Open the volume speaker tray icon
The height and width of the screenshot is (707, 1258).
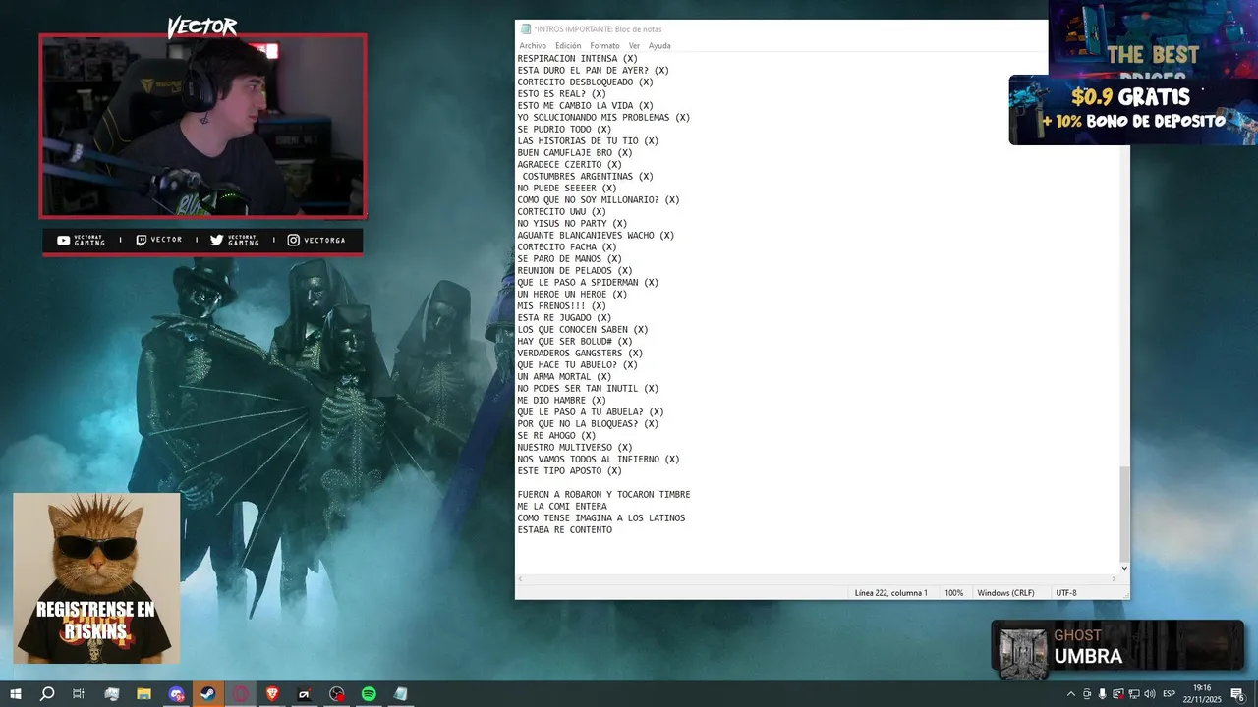(x=1150, y=694)
